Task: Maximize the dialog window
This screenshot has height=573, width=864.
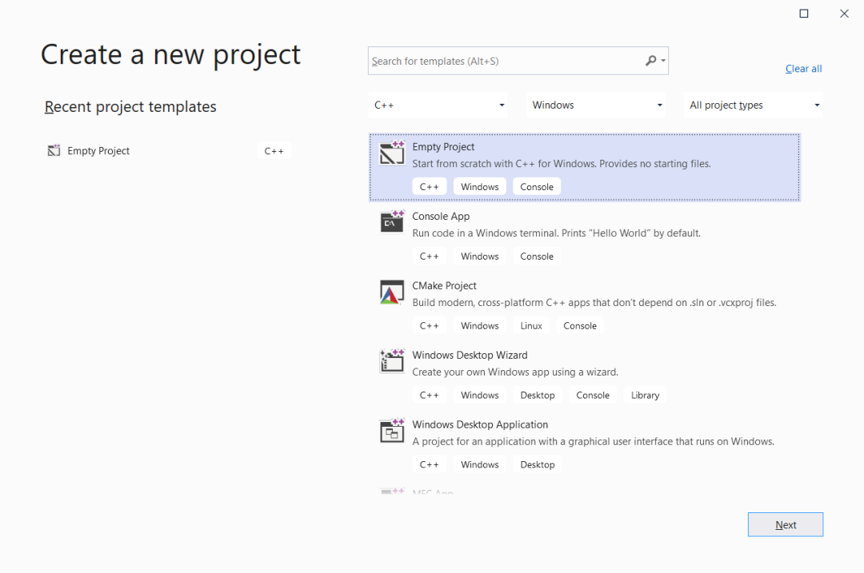Action: (804, 14)
